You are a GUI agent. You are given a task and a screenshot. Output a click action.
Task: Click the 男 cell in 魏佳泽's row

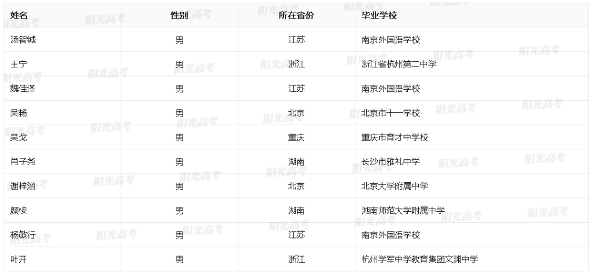point(179,89)
